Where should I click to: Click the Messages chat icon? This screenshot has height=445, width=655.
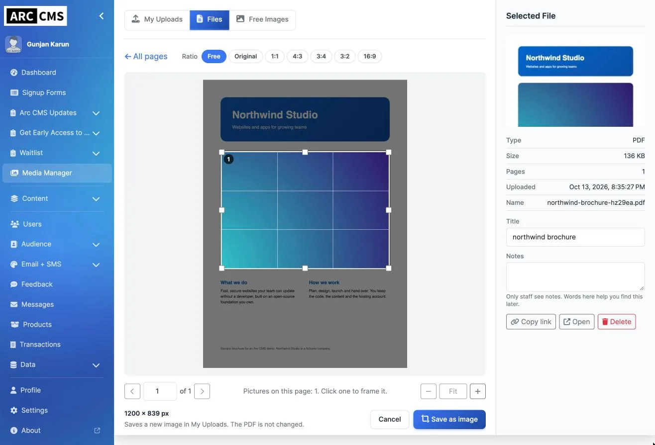pos(14,304)
